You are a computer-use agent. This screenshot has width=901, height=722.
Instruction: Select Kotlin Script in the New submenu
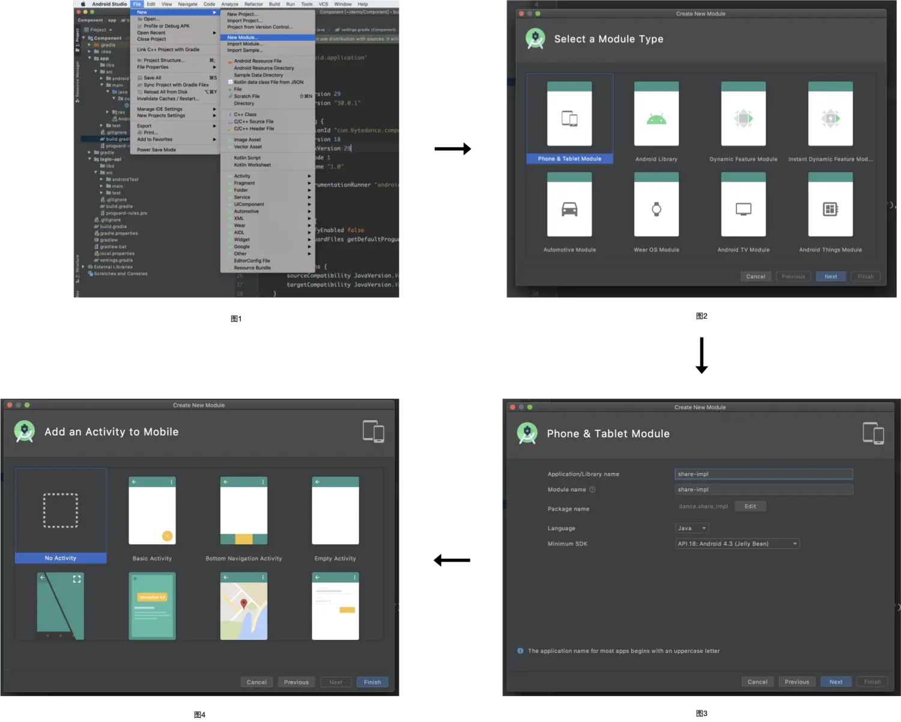pos(268,158)
